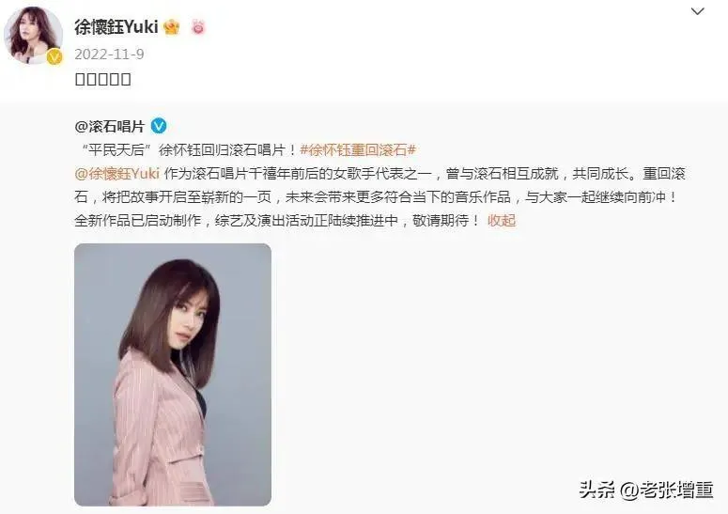Open the post options chevron menu
728x514 pixels.
click(697, 11)
